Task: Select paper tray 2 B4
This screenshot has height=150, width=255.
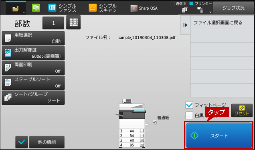Action: tap(132, 136)
